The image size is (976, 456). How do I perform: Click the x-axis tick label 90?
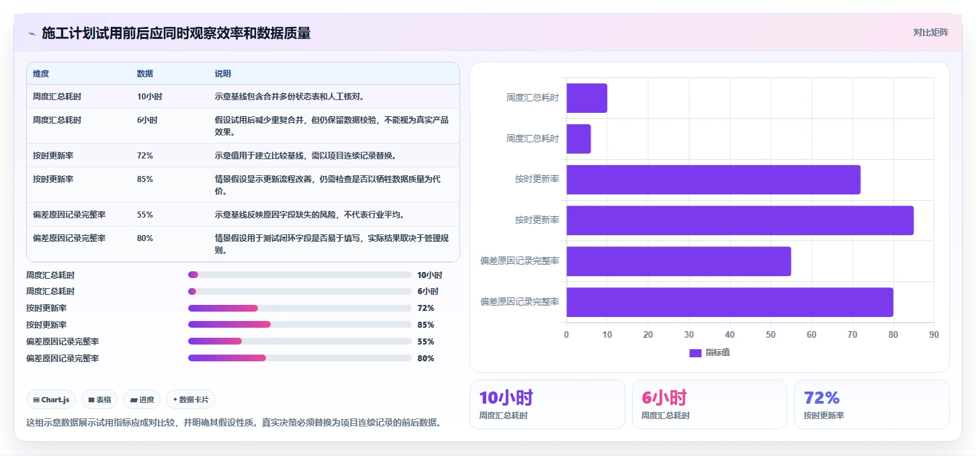tap(934, 334)
